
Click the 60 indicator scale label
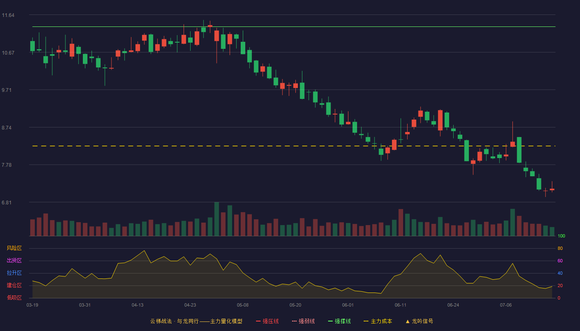[x=560, y=261]
